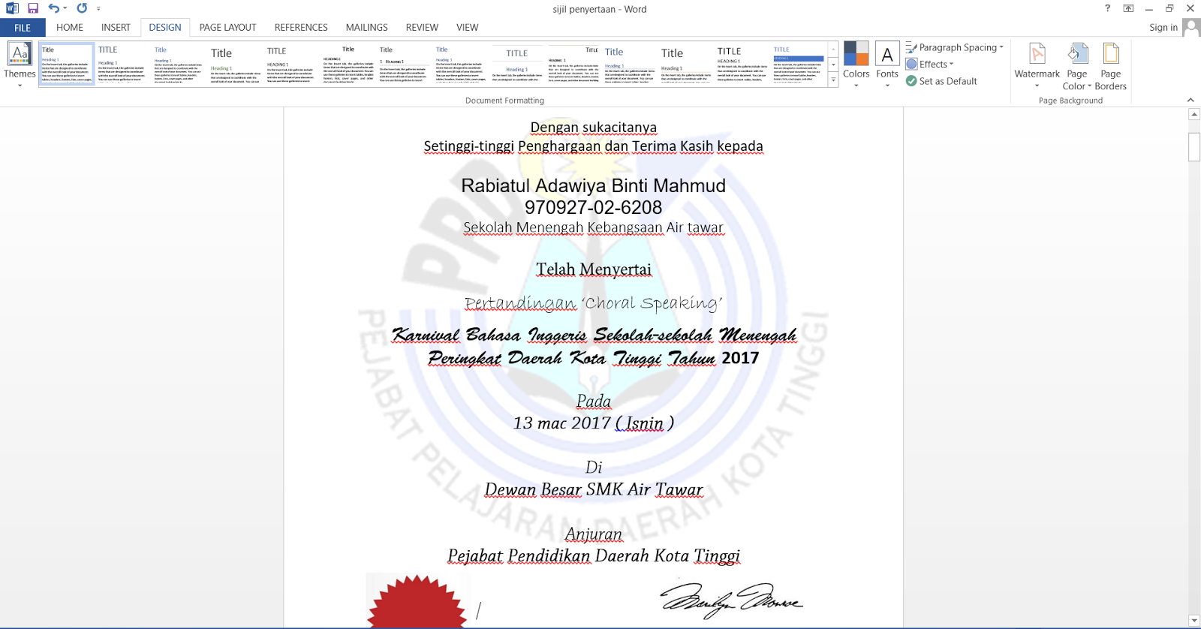
Task: Open the PAGE LAYOUT tab
Action: 227,28
